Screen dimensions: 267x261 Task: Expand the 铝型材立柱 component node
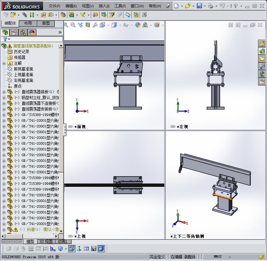click(x=4, y=98)
